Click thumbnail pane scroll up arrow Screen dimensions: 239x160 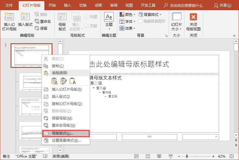pyautogui.click(x=60, y=41)
